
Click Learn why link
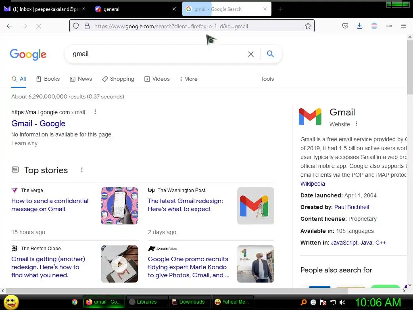tap(24, 143)
